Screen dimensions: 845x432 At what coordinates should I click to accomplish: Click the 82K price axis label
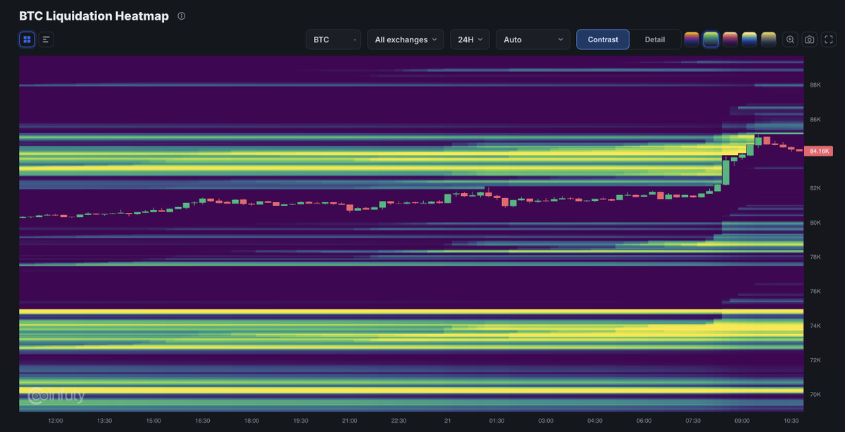tap(815, 188)
